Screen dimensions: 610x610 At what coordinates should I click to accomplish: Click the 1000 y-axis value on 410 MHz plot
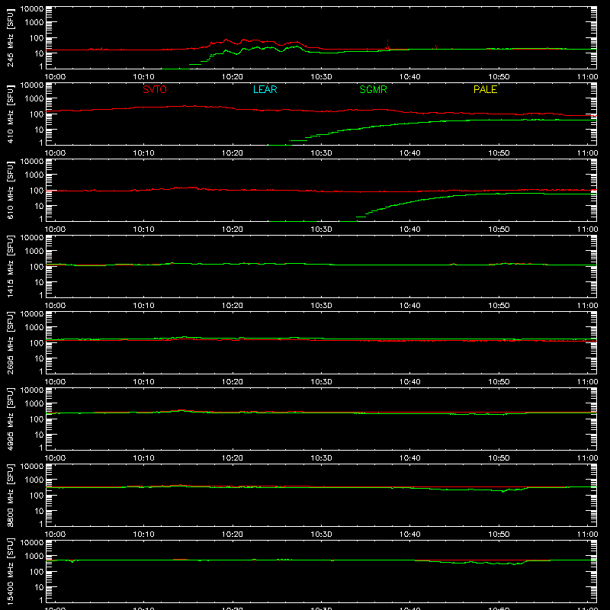point(34,99)
